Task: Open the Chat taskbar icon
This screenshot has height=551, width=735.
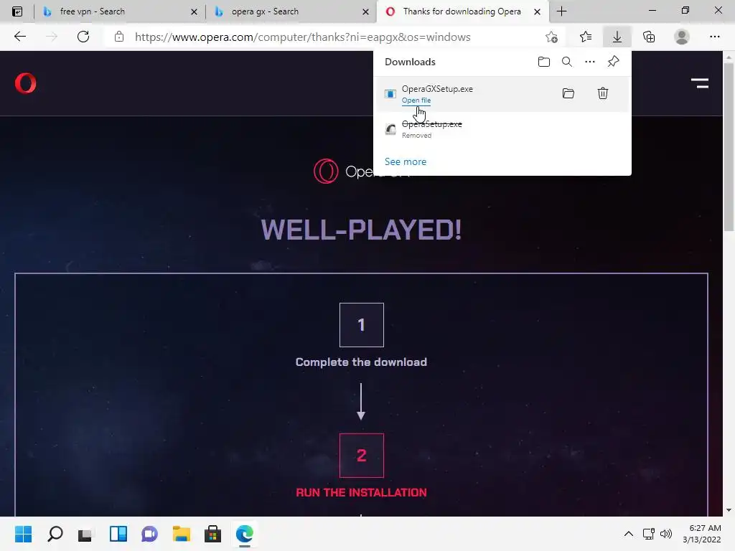Action: [x=149, y=534]
